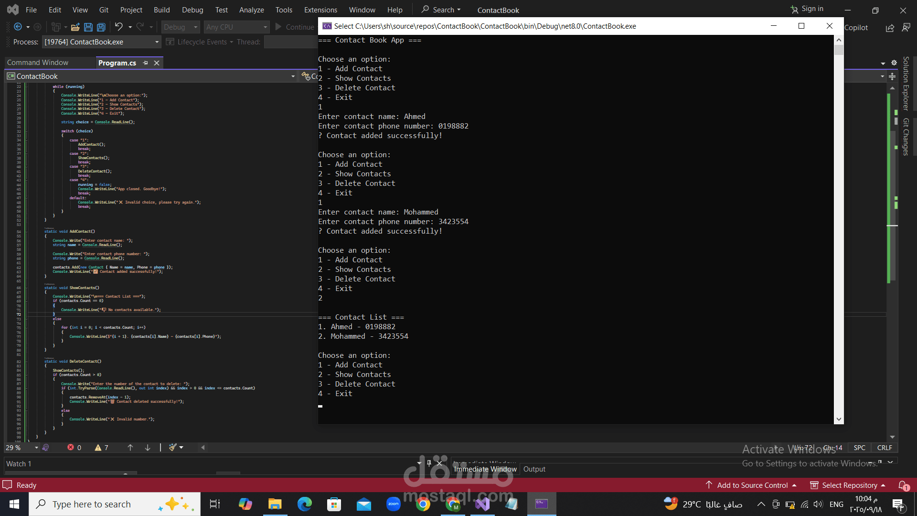Open the 29 % zoom level dropdown
Screen dimensions: 917x516
tap(36, 448)
